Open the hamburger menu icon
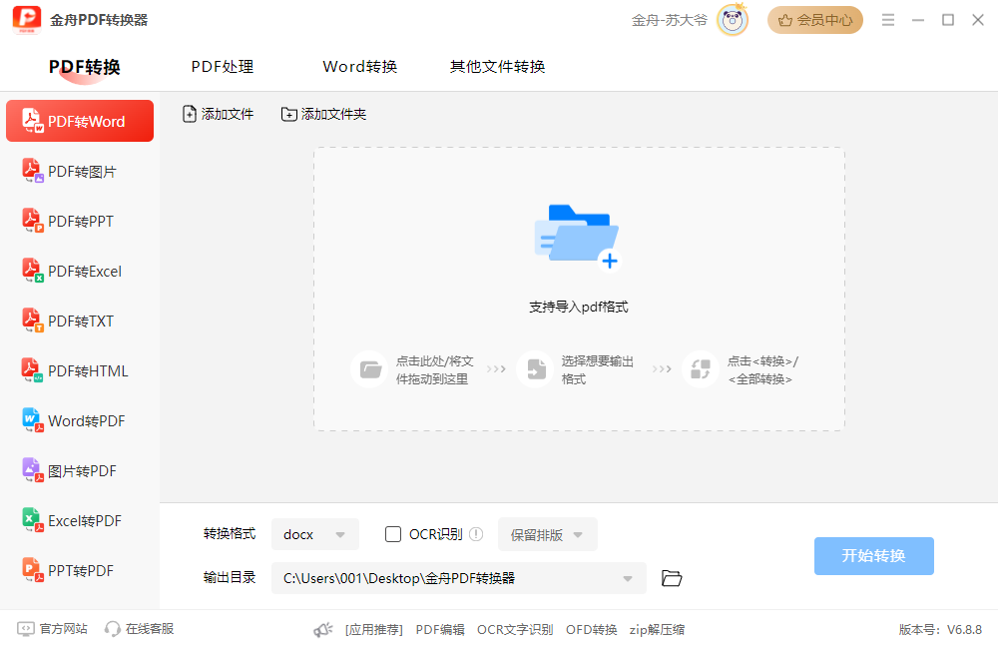998x649 pixels. point(888,20)
